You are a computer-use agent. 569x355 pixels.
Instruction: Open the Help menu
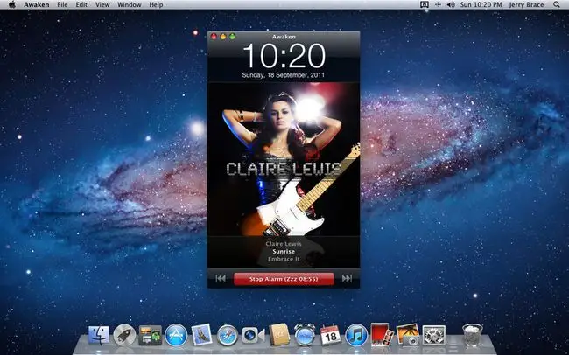pos(156,4)
